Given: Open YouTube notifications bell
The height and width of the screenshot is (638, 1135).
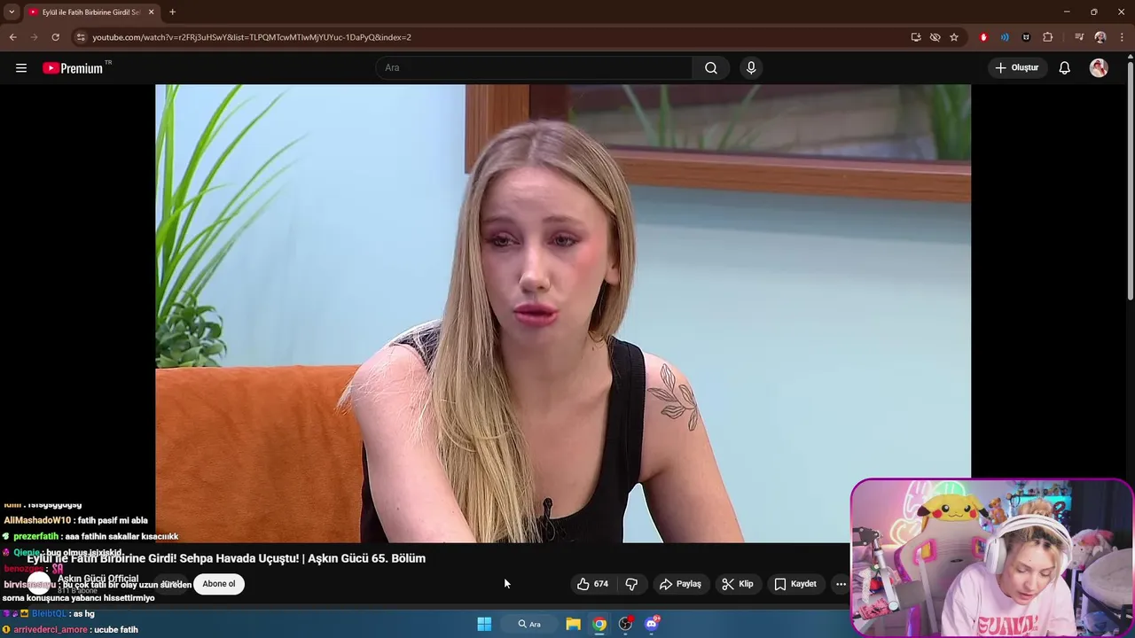Looking at the screenshot, I should (1064, 68).
